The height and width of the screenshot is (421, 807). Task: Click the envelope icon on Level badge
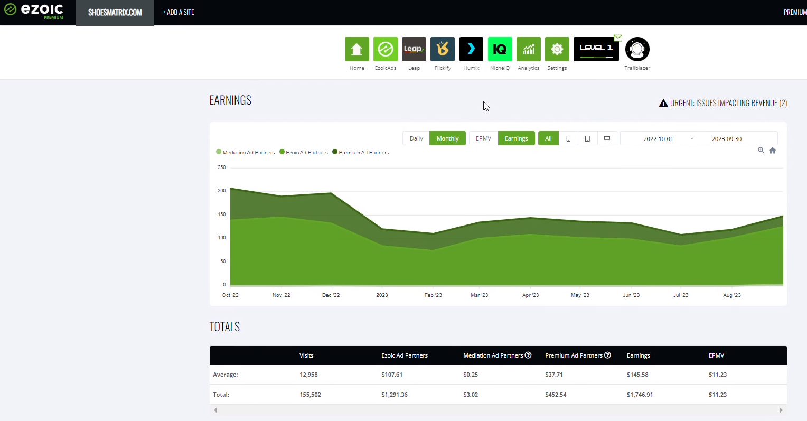(x=618, y=38)
